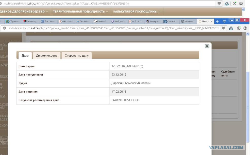Click scroll-up arrow of back window scrollbar
The height and width of the screenshot is (155, 250).
pos(243,10)
